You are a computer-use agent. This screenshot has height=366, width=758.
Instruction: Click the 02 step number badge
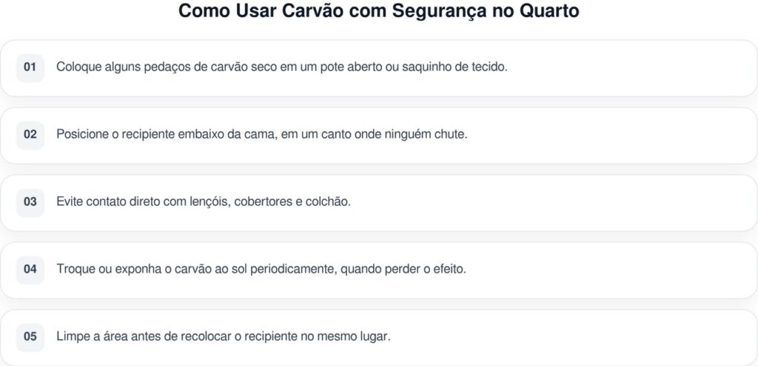[x=30, y=135]
